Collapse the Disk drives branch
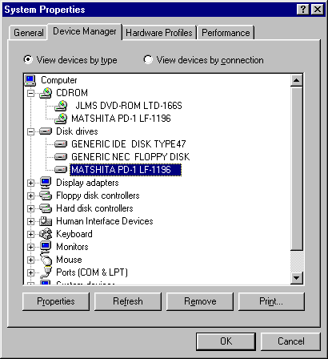 (31, 131)
